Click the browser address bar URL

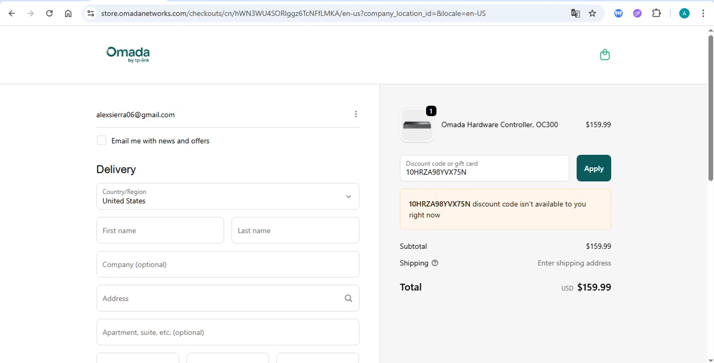pos(293,13)
